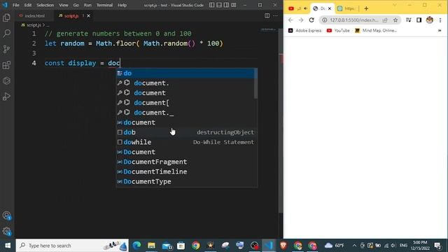Bookmark this page with the star
The height and width of the screenshot is (252, 448).
click(x=395, y=20)
